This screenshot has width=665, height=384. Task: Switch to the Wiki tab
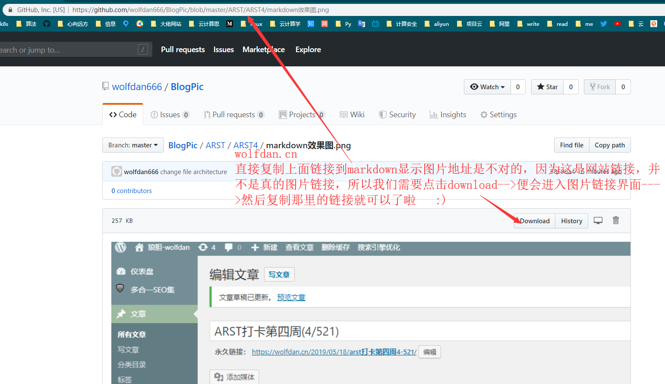point(352,114)
